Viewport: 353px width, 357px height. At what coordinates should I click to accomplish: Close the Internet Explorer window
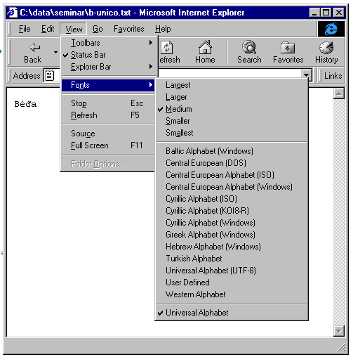339,13
